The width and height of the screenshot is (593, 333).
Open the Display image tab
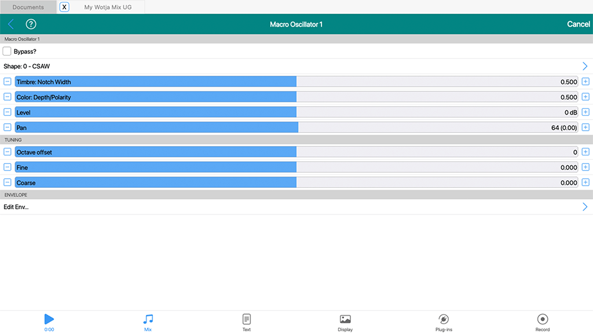pos(345,321)
